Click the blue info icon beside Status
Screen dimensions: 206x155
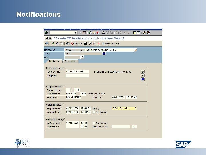click(x=104, y=53)
